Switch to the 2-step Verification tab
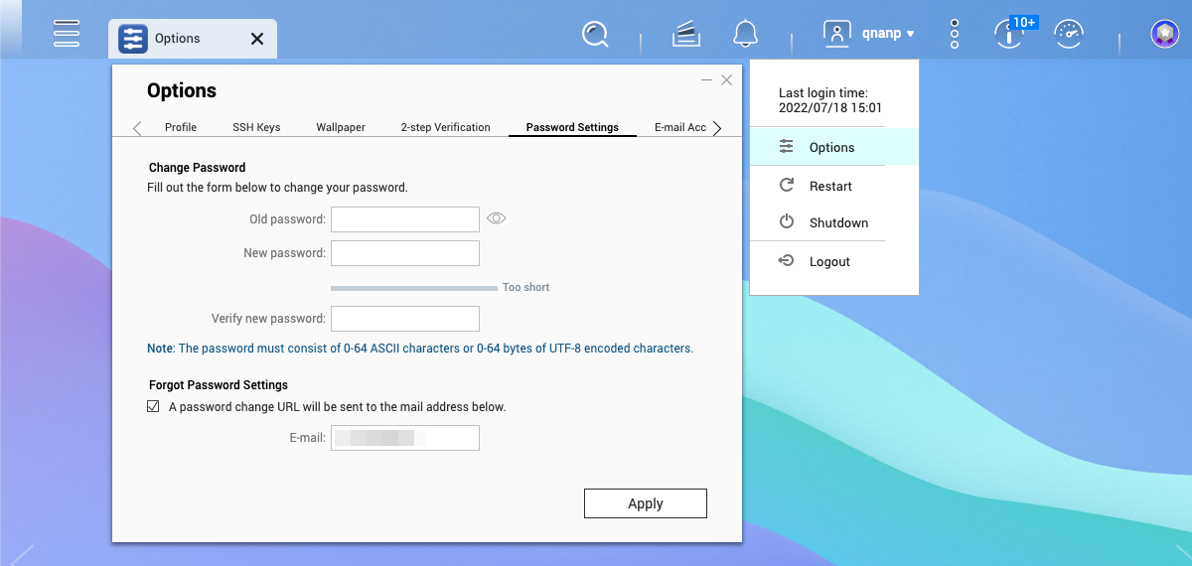 445,127
